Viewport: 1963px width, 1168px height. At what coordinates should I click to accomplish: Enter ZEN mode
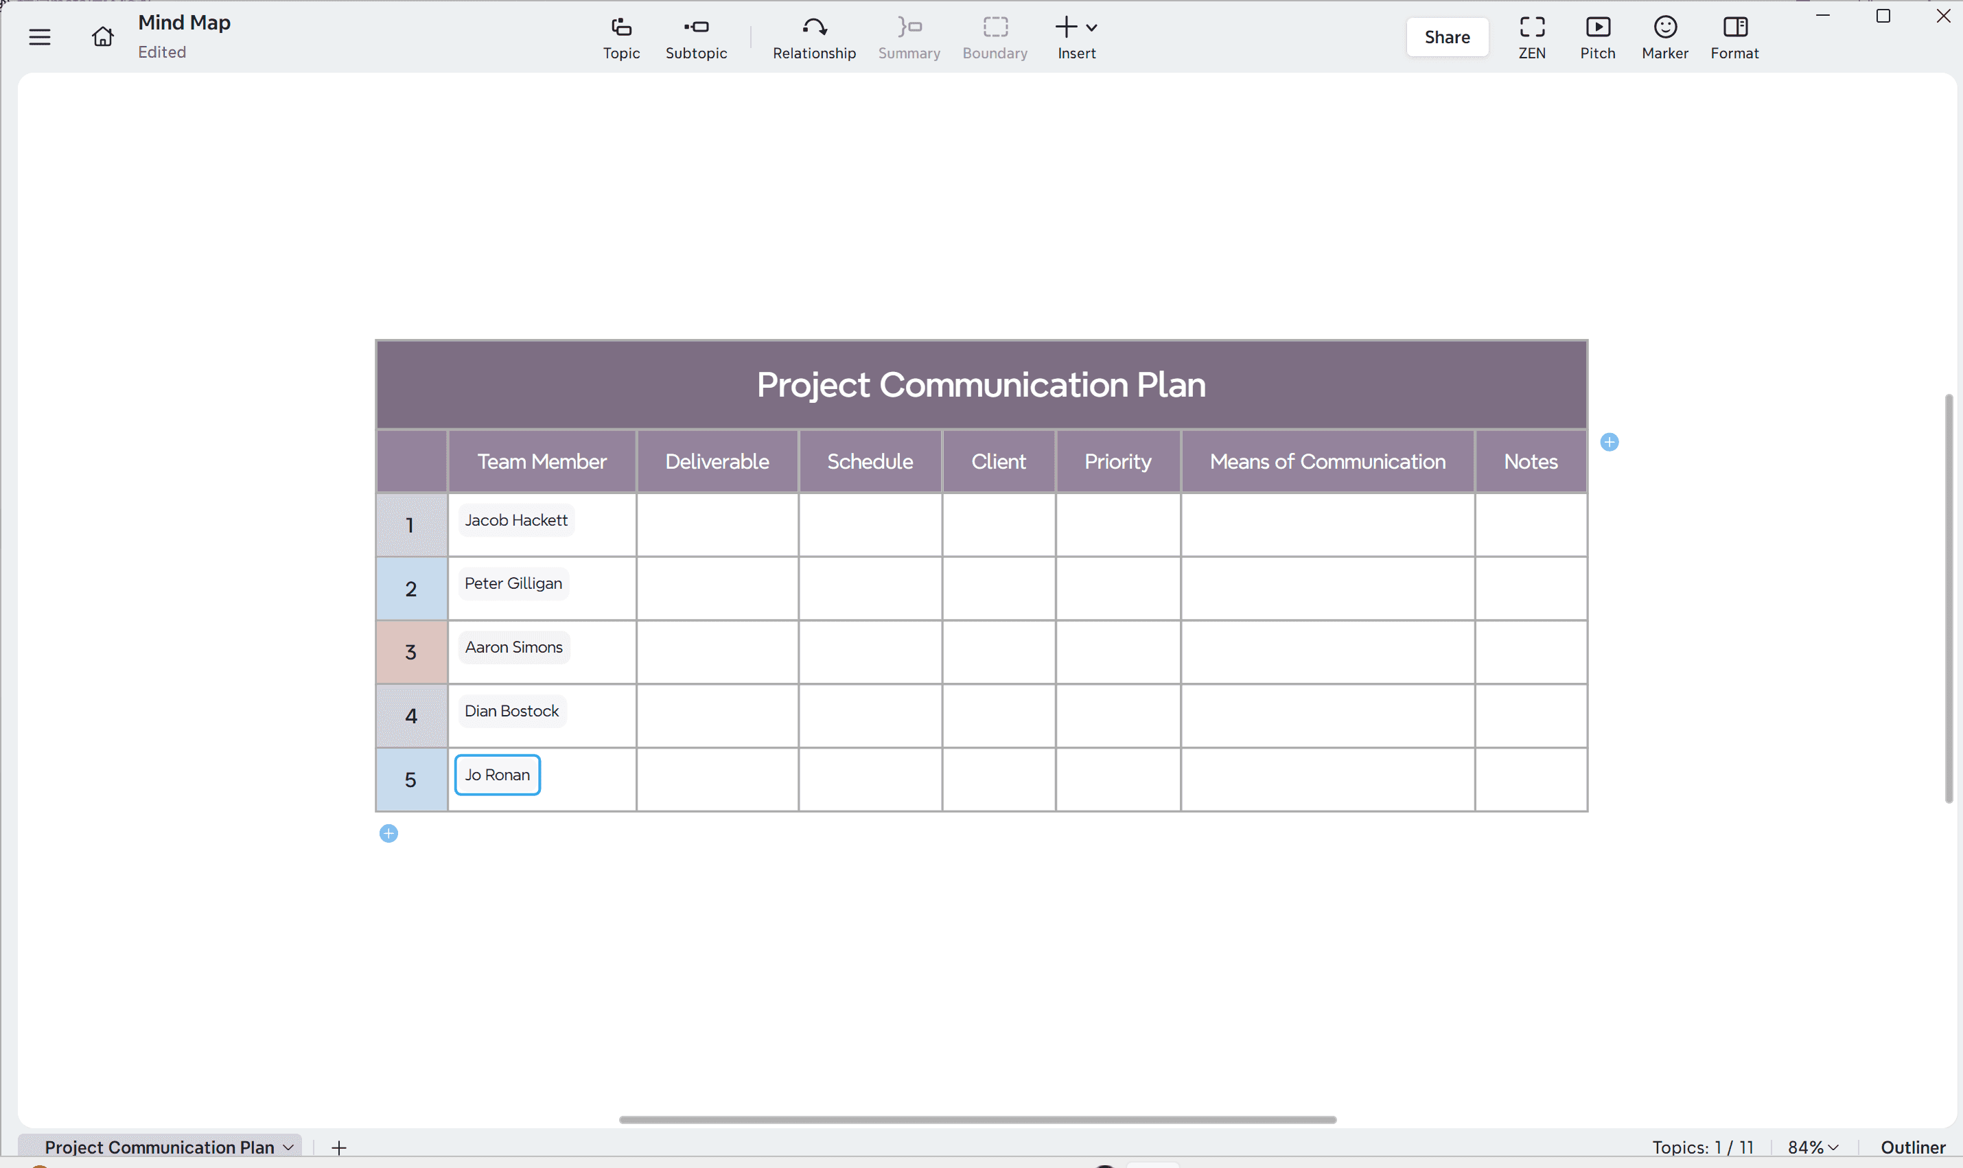[1532, 37]
